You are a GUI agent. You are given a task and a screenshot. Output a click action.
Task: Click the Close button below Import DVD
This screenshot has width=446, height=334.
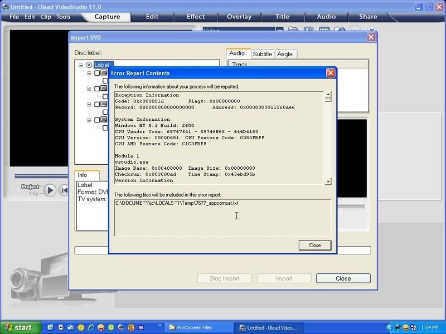(343, 278)
